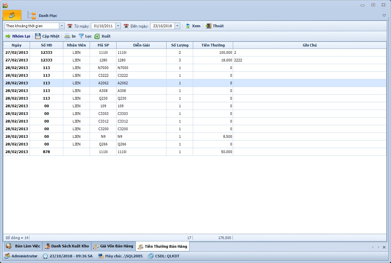Switch to Bàn Làm Việc tab
Screen dimensions: 391x263
coord(23,246)
